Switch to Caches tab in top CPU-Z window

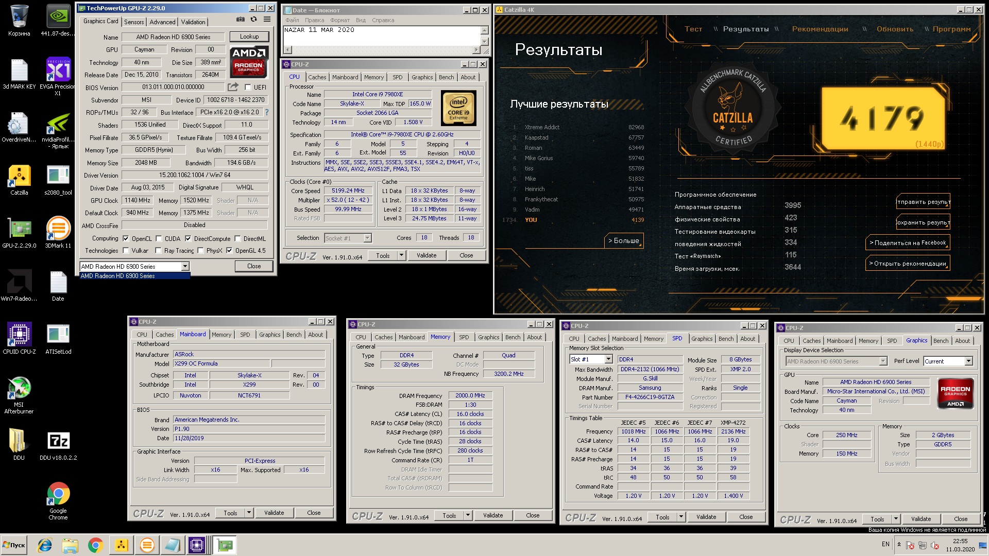(x=317, y=77)
